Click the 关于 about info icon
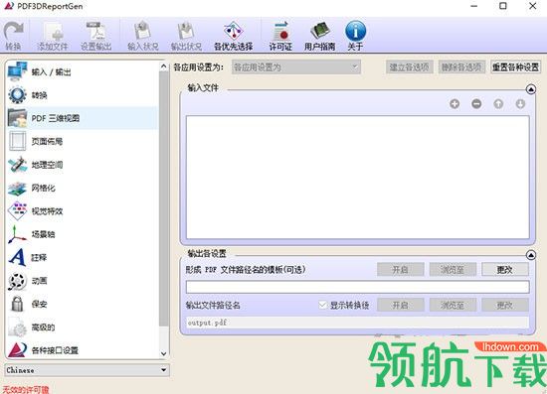The height and width of the screenshot is (394, 547). coord(355,36)
